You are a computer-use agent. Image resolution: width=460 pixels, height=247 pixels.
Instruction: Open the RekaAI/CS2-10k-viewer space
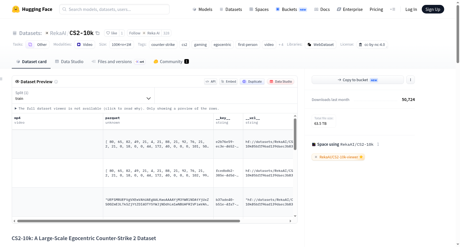point(338,157)
